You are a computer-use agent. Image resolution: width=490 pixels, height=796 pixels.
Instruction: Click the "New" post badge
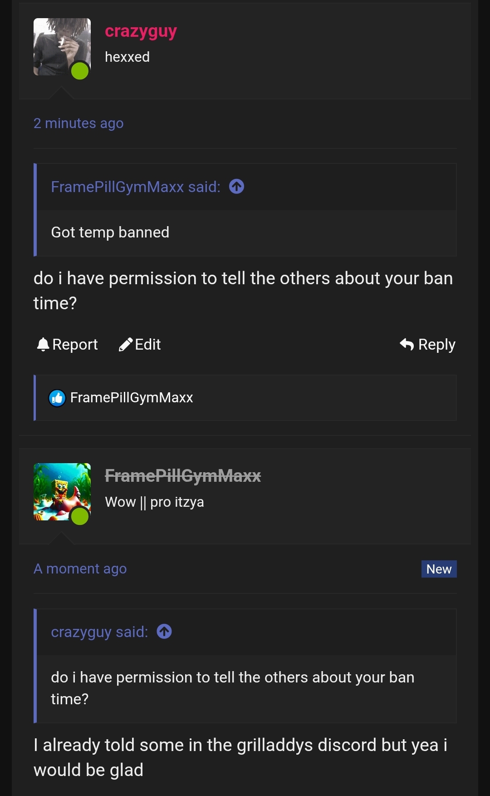point(439,569)
